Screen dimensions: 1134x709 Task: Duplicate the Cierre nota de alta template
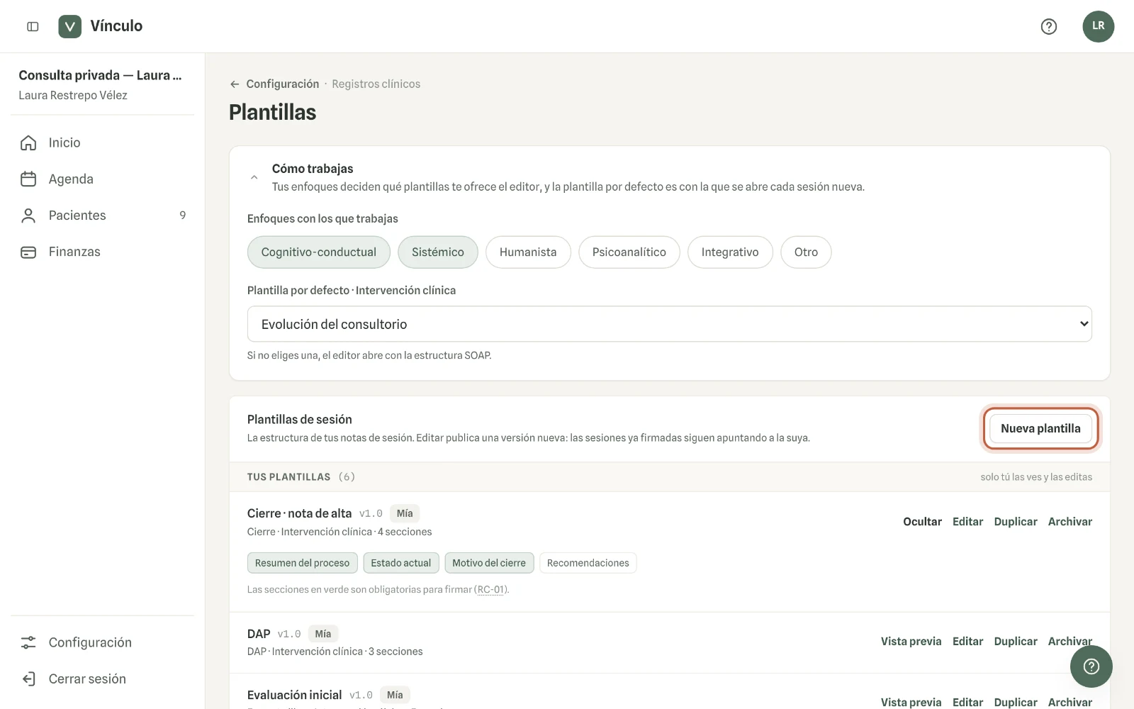(x=1015, y=521)
